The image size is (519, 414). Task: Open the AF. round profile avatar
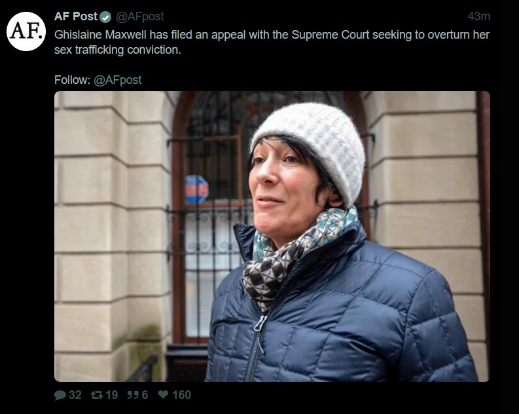[26, 31]
